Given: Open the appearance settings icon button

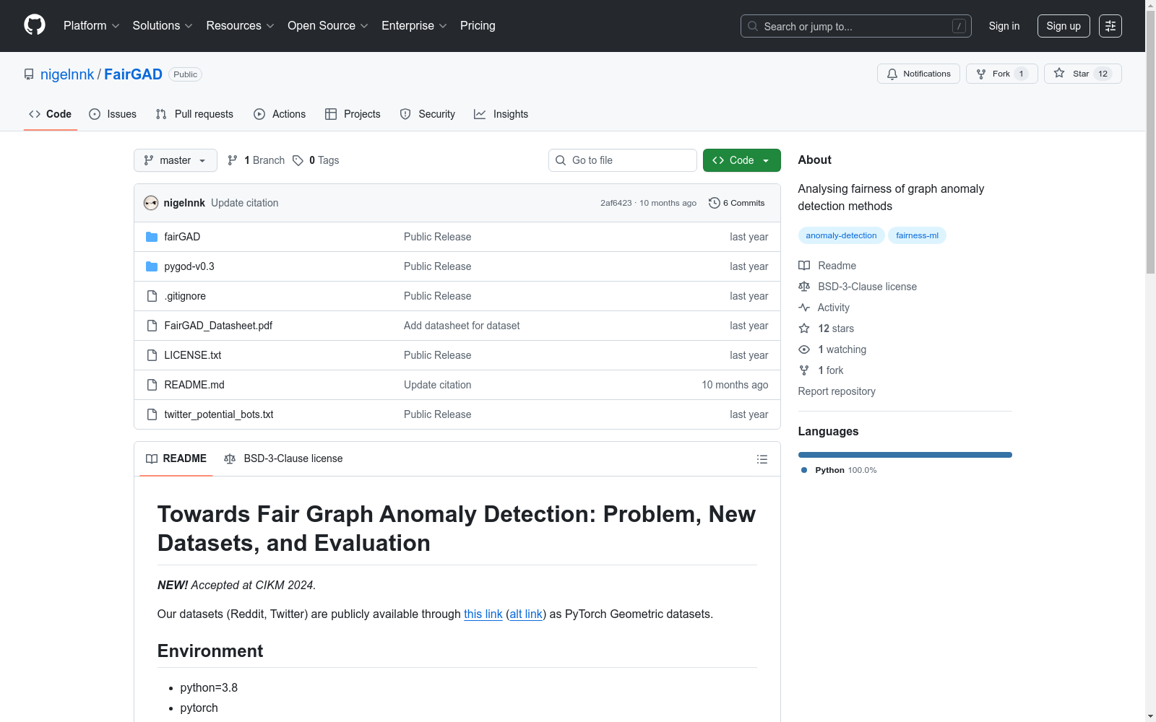Looking at the screenshot, I should (1110, 26).
